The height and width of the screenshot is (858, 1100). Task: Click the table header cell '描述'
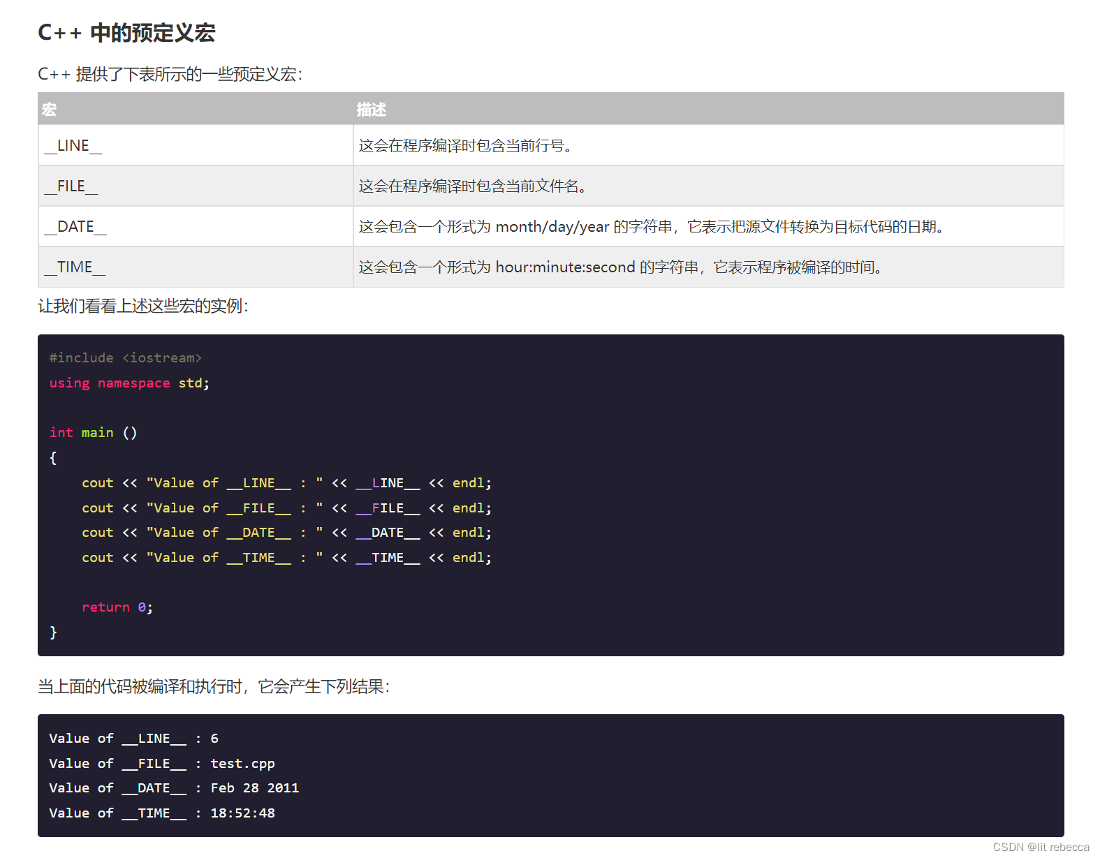[708, 109]
